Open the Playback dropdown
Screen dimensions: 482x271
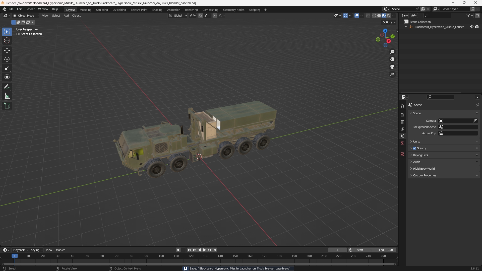pos(20,250)
